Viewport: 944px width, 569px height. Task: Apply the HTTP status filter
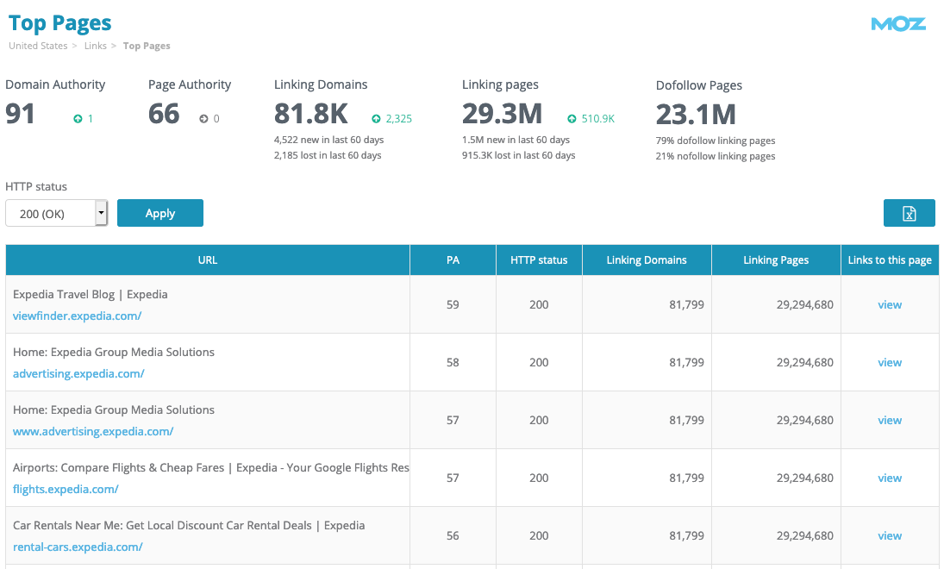[159, 212]
